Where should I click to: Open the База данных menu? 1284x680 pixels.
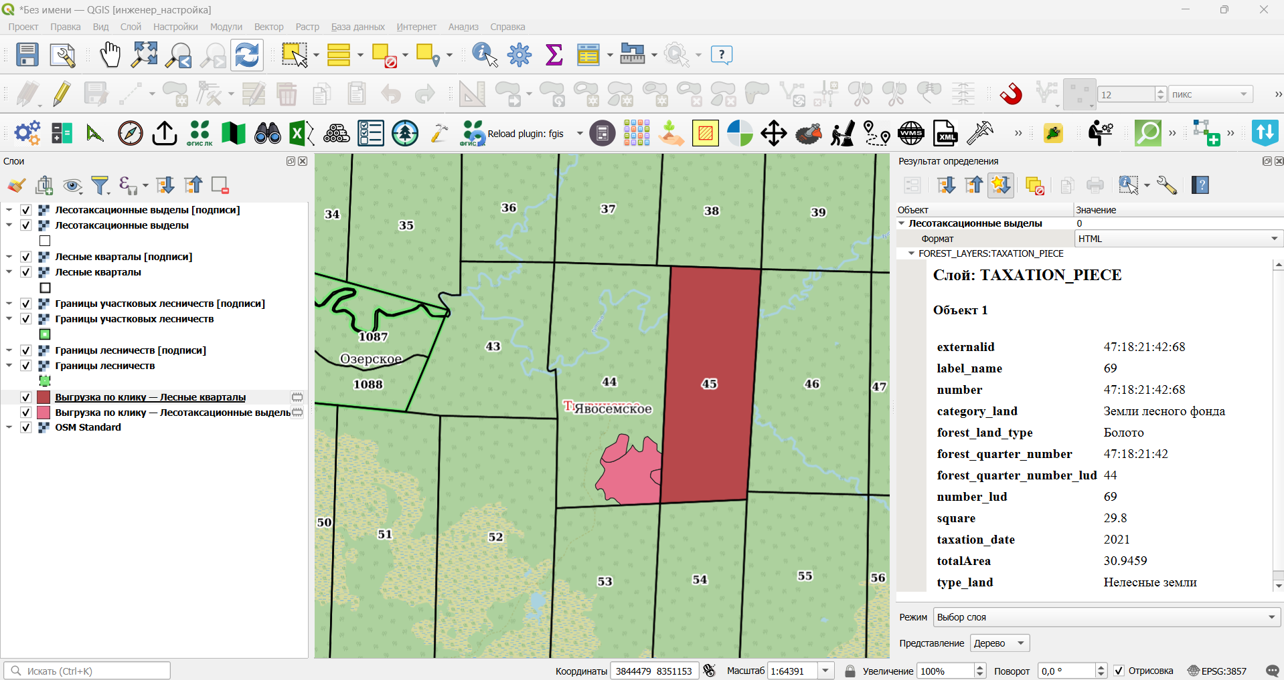(x=358, y=27)
